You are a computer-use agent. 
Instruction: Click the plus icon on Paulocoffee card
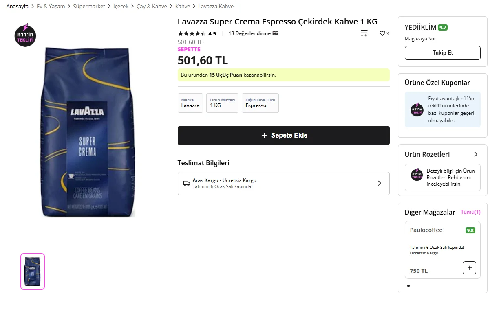click(x=470, y=268)
